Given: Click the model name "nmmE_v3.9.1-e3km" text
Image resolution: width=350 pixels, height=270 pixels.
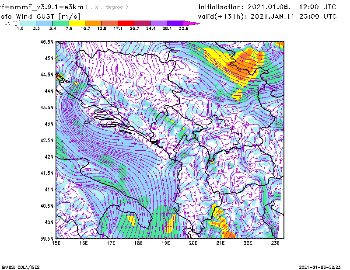Looking at the screenshot, I should point(47,7).
